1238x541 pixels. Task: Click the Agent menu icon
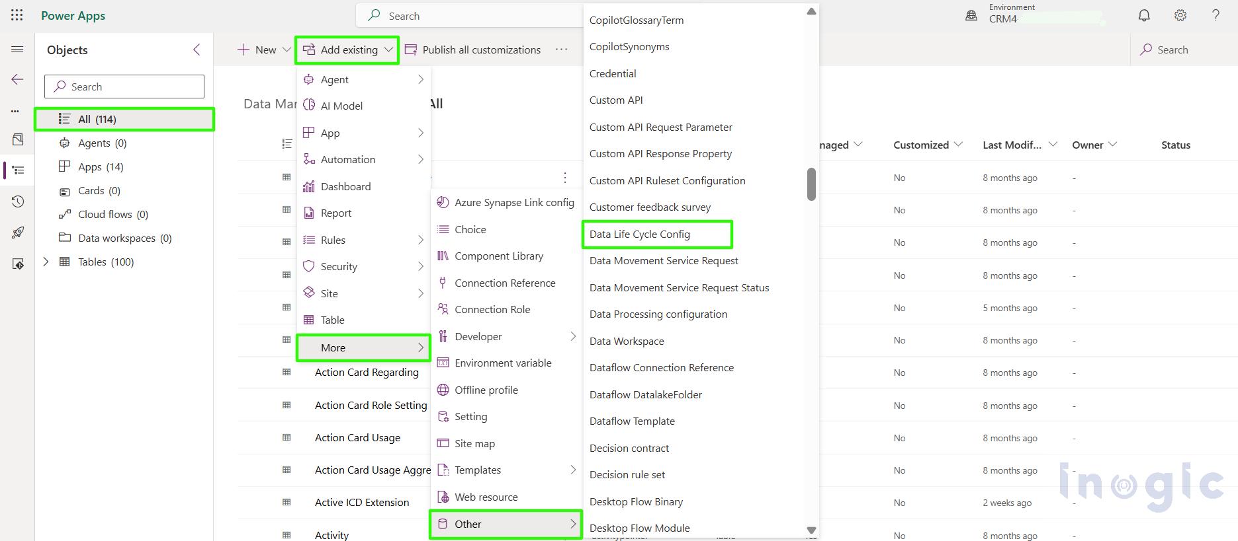308,79
